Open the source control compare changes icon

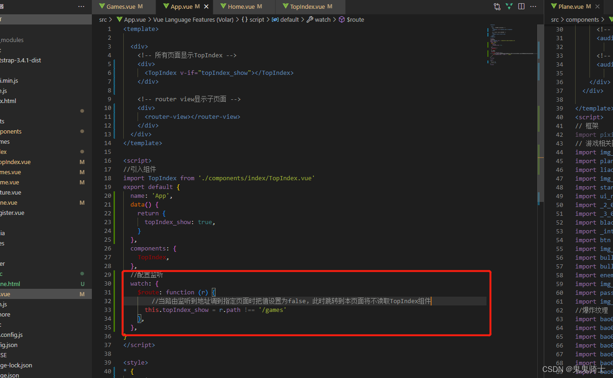point(497,6)
